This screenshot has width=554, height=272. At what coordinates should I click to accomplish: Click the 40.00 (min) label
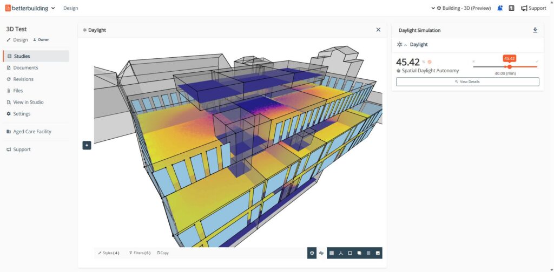(x=505, y=73)
